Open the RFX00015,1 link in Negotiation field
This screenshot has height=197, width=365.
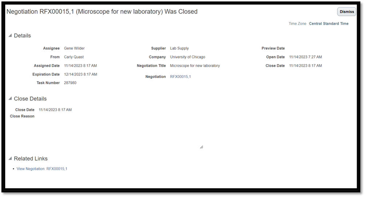180,77
